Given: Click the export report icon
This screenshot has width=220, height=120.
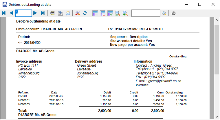Looking at the screenshot, I should 60,13.
